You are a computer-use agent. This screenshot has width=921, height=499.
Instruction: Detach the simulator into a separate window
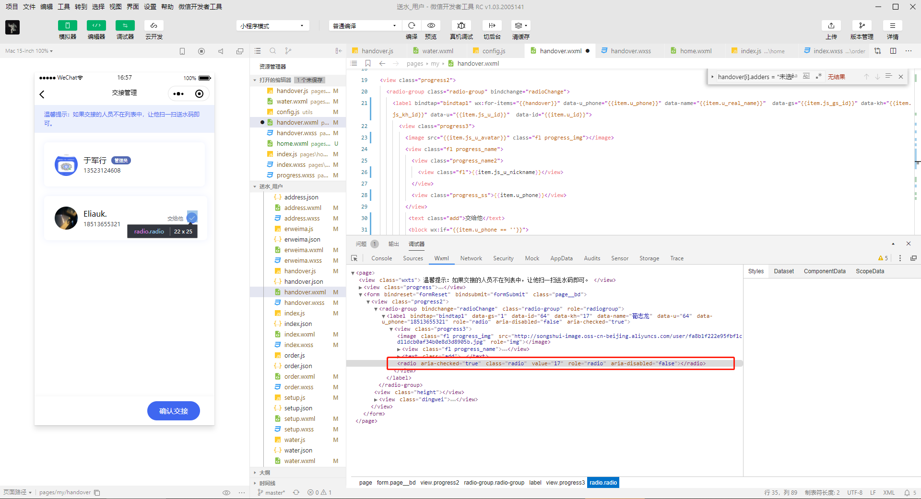pyautogui.click(x=240, y=51)
